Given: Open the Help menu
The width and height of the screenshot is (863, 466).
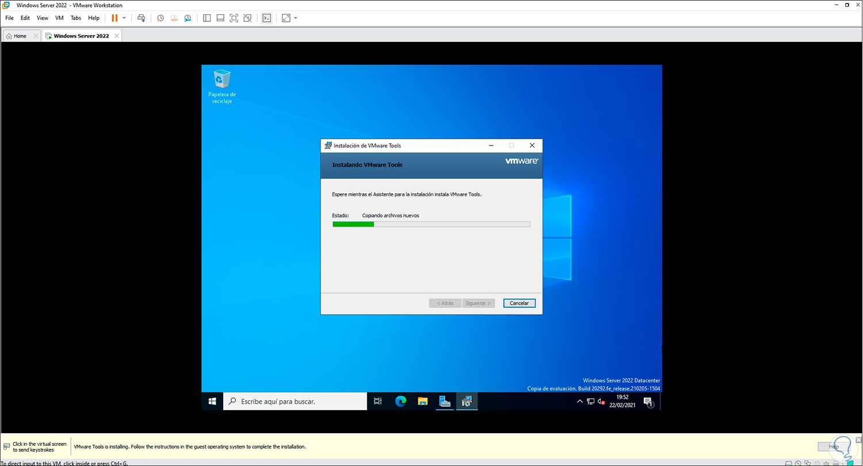Looking at the screenshot, I should [94, 18].
